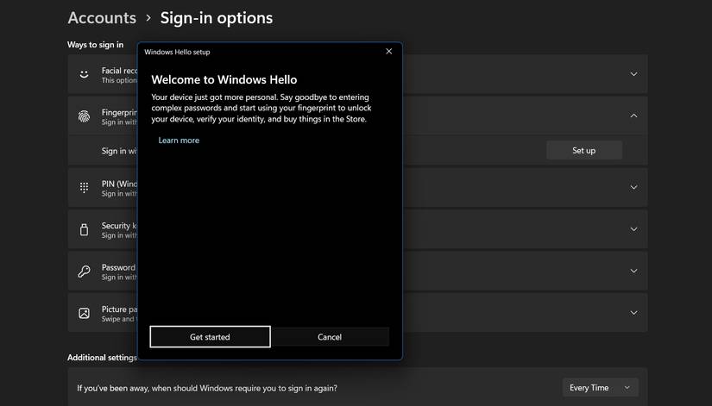Viewport: 712px width, 406px height.
Task: Expand the Password row chevron
Action: point(633,271)
